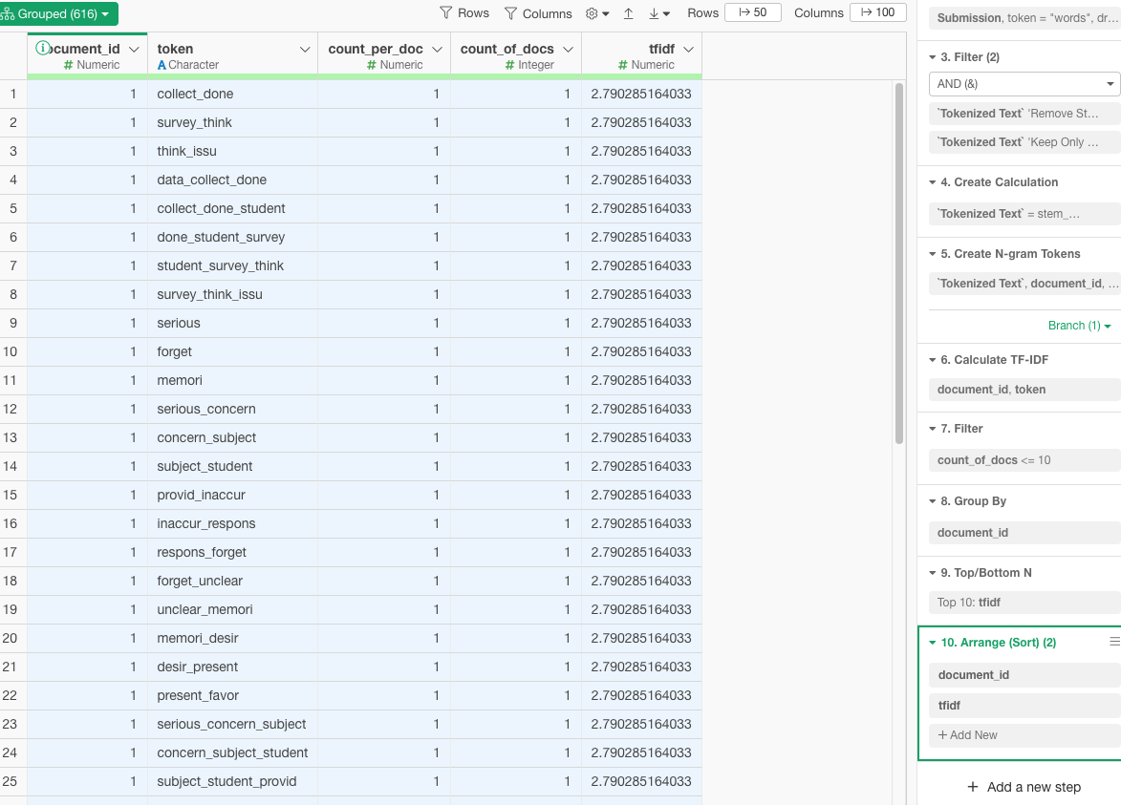Click the upload arrow icon
The height and width of the screenshot is (805, 1121).
tap(628, 13)
